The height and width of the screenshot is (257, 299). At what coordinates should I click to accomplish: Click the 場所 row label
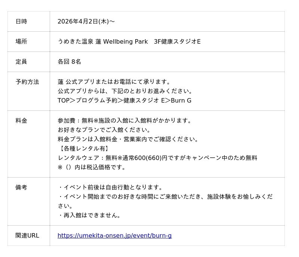click(x=21, y=42)
